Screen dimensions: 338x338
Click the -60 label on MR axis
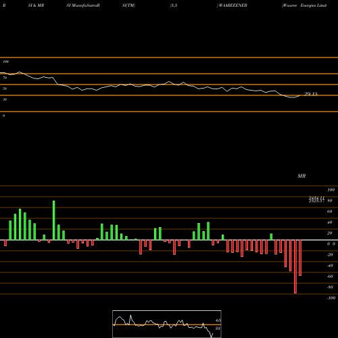pyautogui.click(x=330, y=276)
